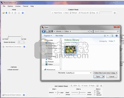Create a New folder
This screenshot has height=98, width=124.
59,36
